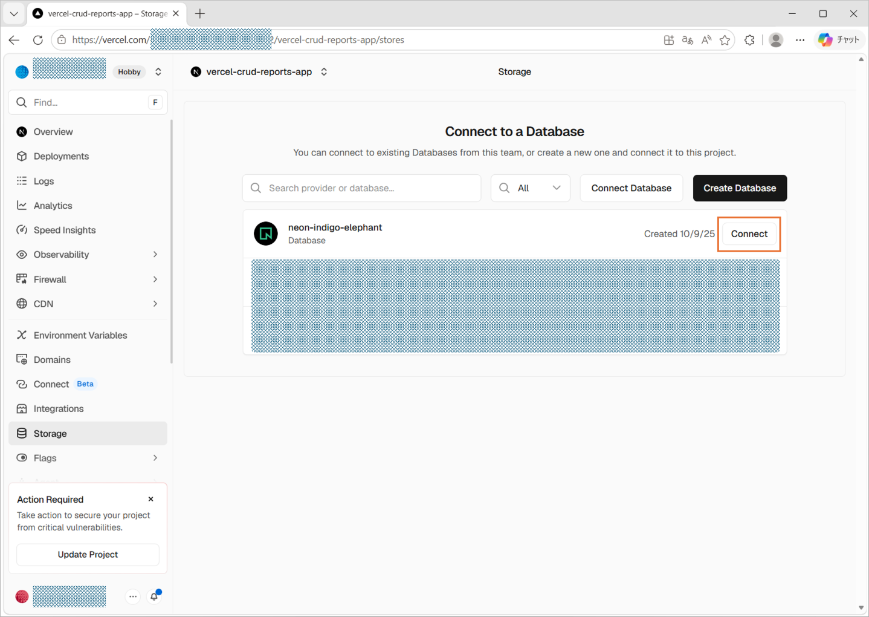This screenshot has width=869, height=617.
Task: Click the Storage database icon in sidebar
Action: click(22, 434)
